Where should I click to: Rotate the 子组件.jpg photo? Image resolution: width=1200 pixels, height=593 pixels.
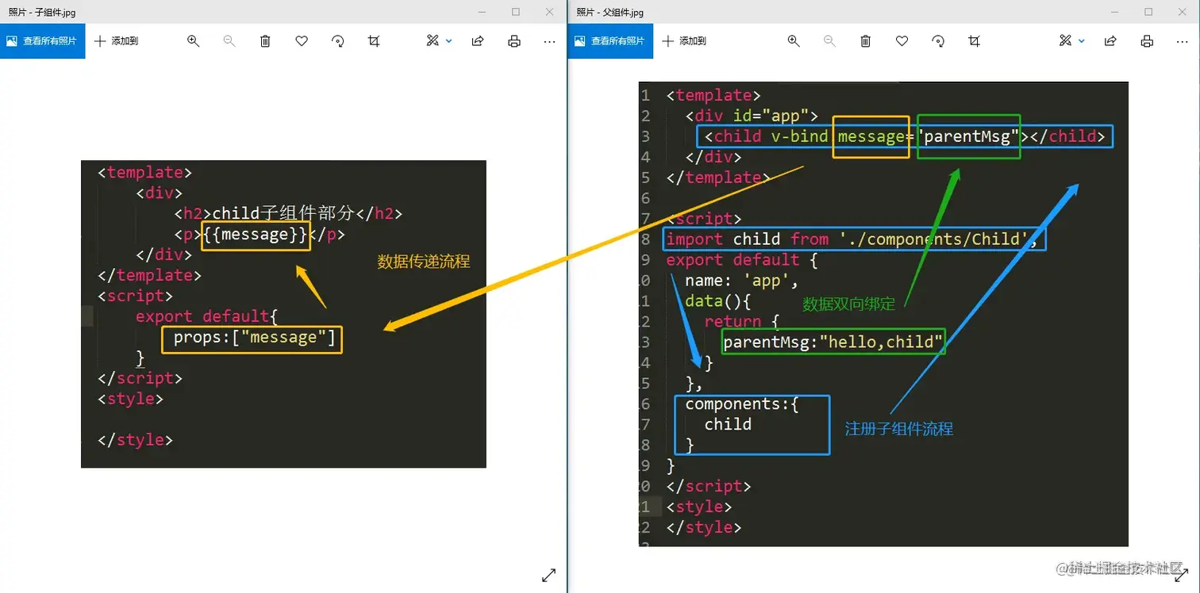(x=338, y=41)
